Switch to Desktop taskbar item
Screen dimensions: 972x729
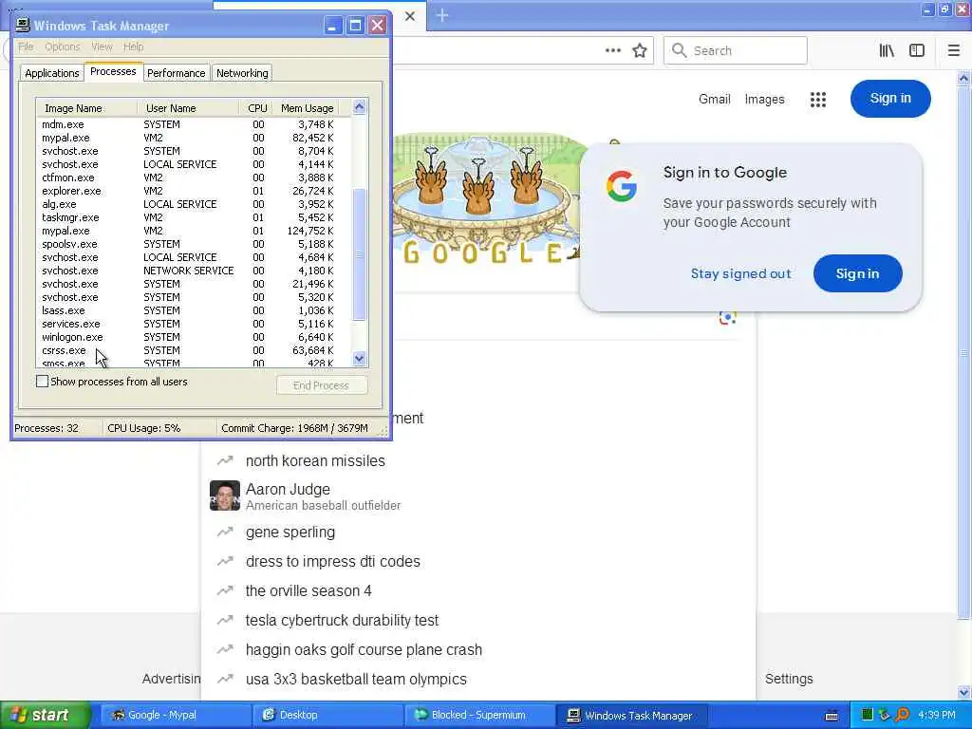point(327,716)
